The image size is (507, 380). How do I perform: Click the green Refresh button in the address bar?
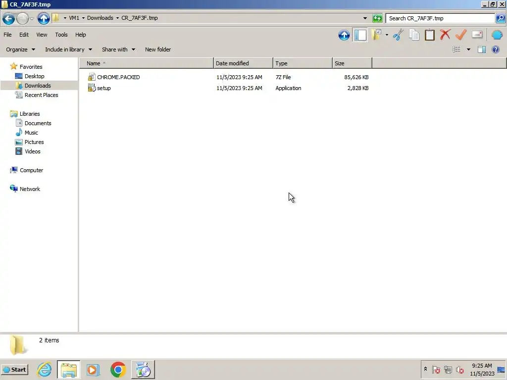[377, 18]
